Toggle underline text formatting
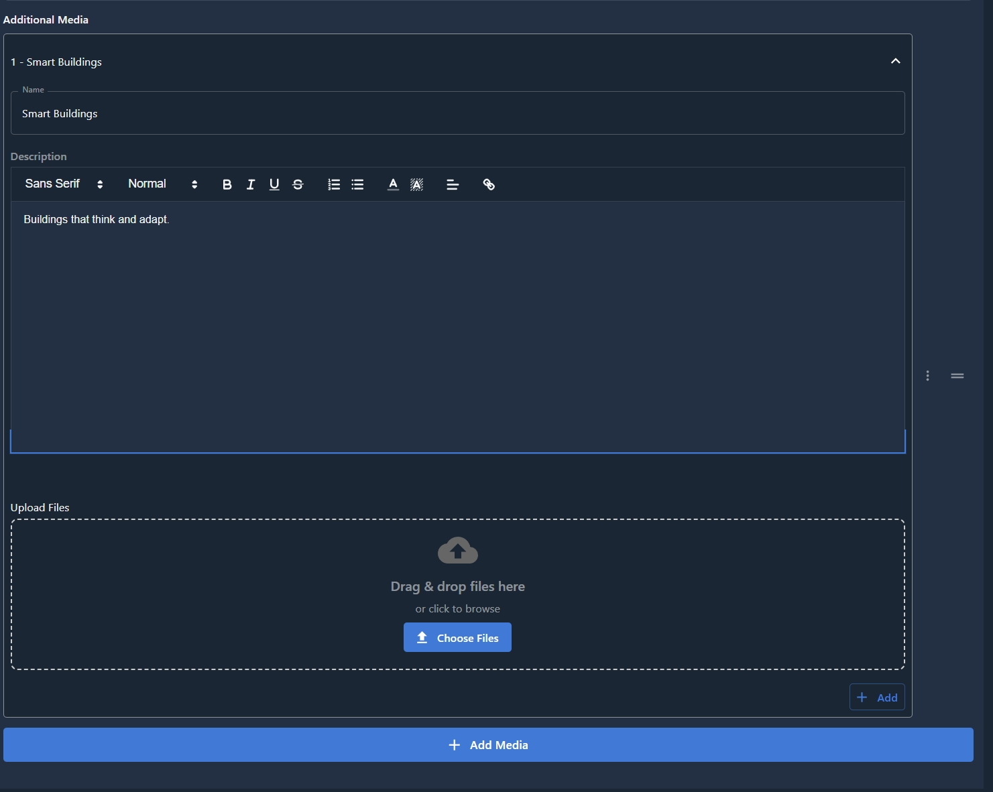This screenshot has height=792, width=993. click(274, 185)
